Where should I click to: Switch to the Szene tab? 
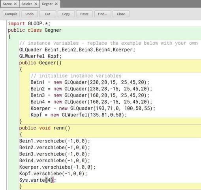tap(8, 4)
